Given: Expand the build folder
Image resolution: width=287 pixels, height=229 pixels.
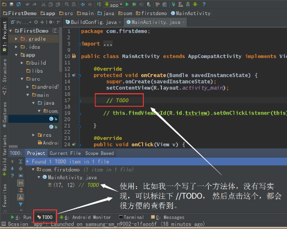Looking at the screenshot, I should pos(22,63).
